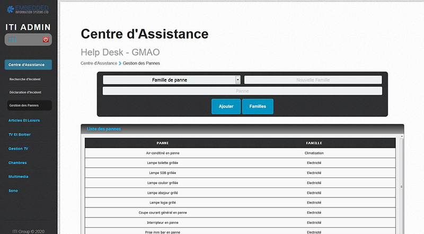Open the Gestion TV section
The height and width of the screenshot is (234, 424).
(19, 149)
